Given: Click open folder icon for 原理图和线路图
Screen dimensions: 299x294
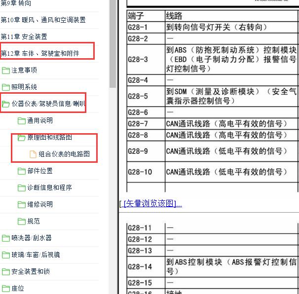Looking at the screenshot, I should pyautogui.click(x=22, y=138).
